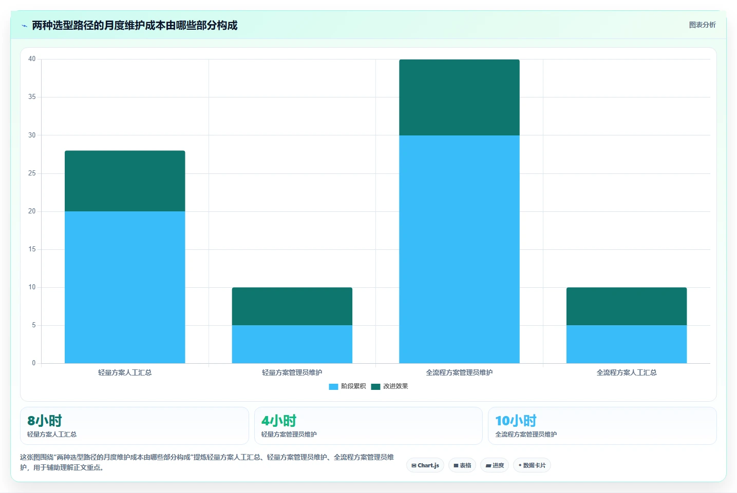
Task: Open the 8小时 stat card
Action: [135, 426]
